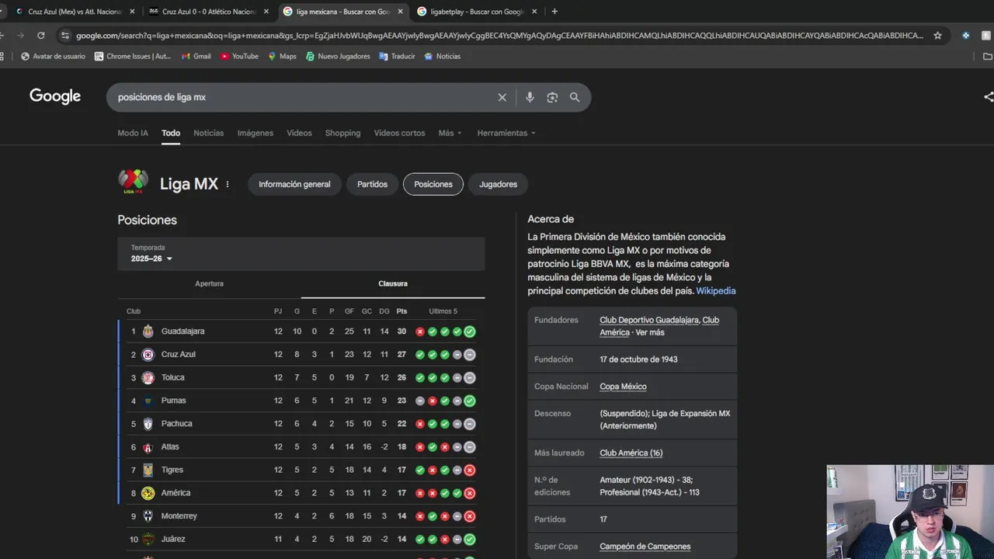Open the Noticias search tab
994x559 pixels.
pyautogui.click(x=208, y=133)
